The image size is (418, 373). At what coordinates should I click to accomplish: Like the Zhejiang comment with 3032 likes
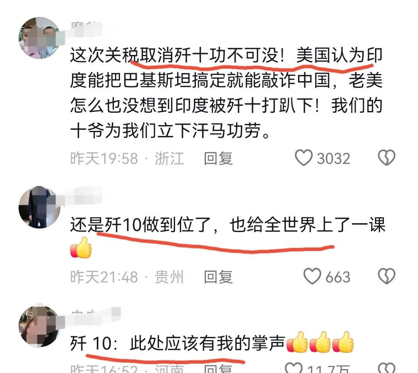(x=303, y=158)
